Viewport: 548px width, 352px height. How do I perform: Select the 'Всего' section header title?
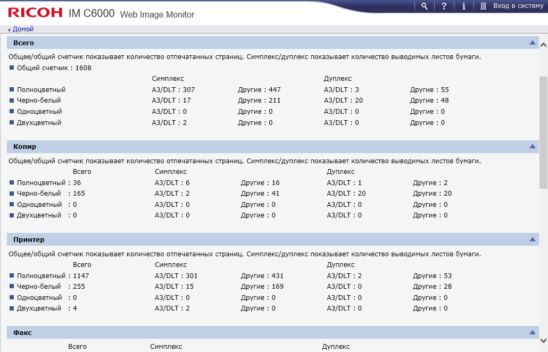pyautogui.click(x=23, y=43)
